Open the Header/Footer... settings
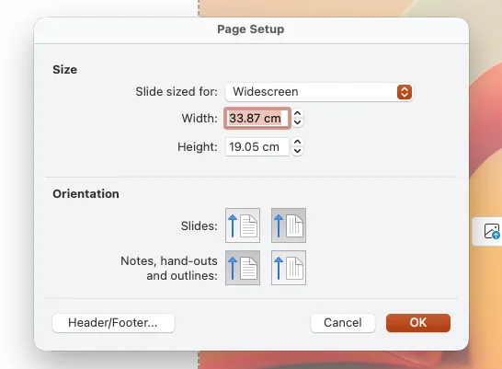The image size is (502, 369). [x=113, y=323]
